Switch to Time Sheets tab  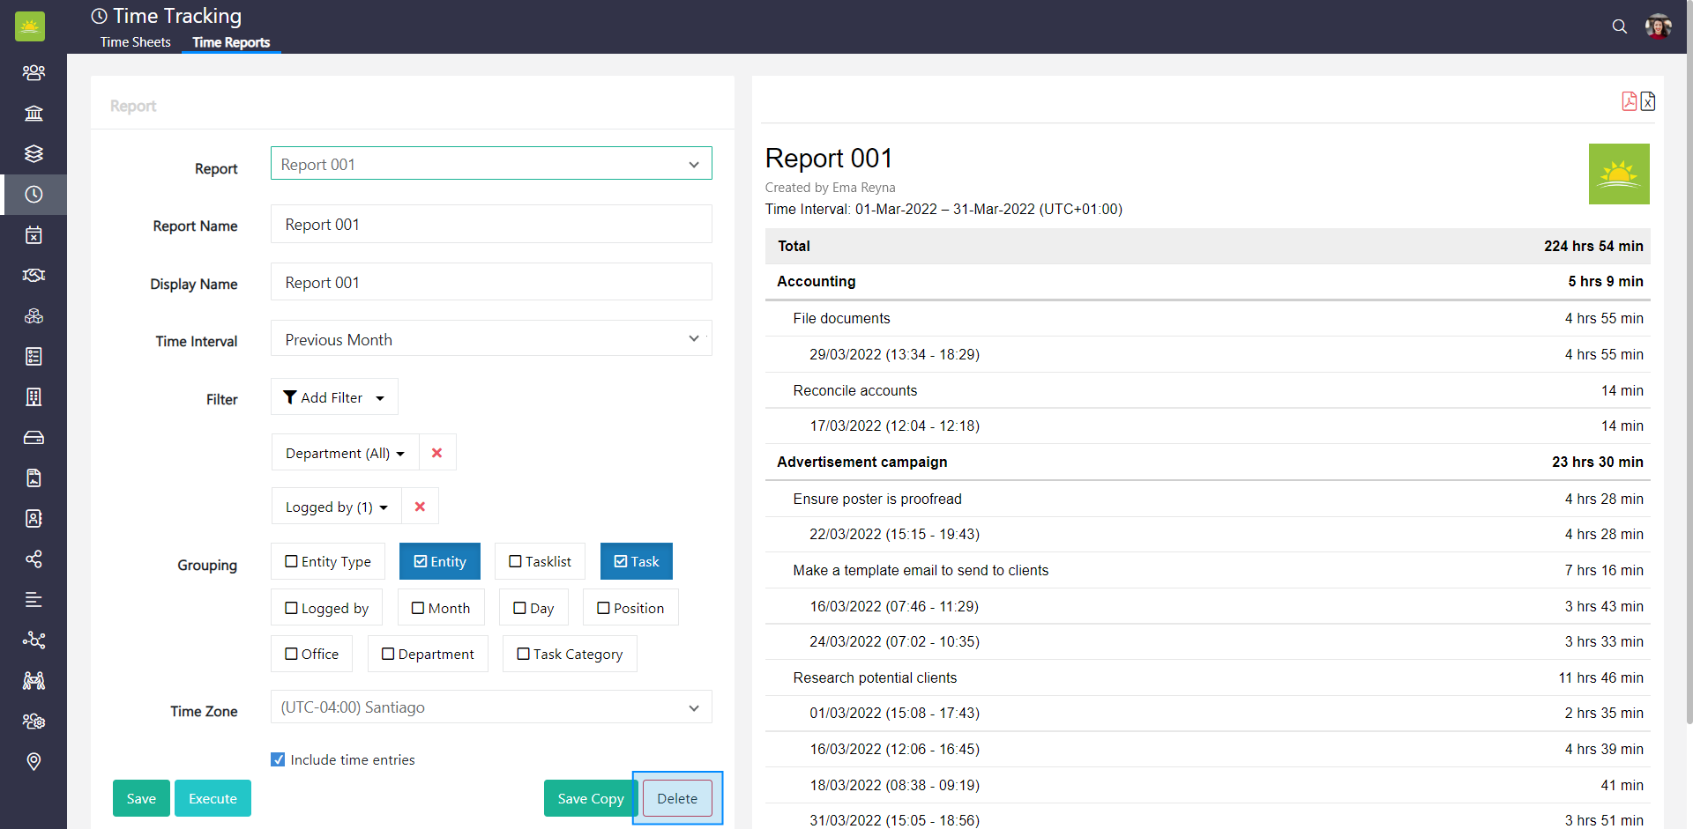coord(135,42)
